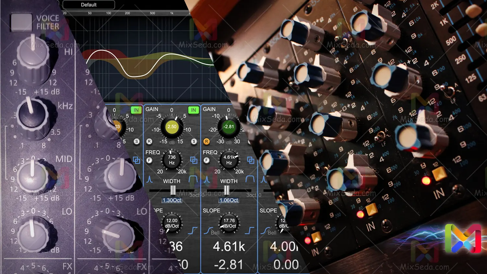Select narrow bell shape icon in 4.61k band
Image resolution: width=487 pixels, height=274 pixels.
(207, 179)
